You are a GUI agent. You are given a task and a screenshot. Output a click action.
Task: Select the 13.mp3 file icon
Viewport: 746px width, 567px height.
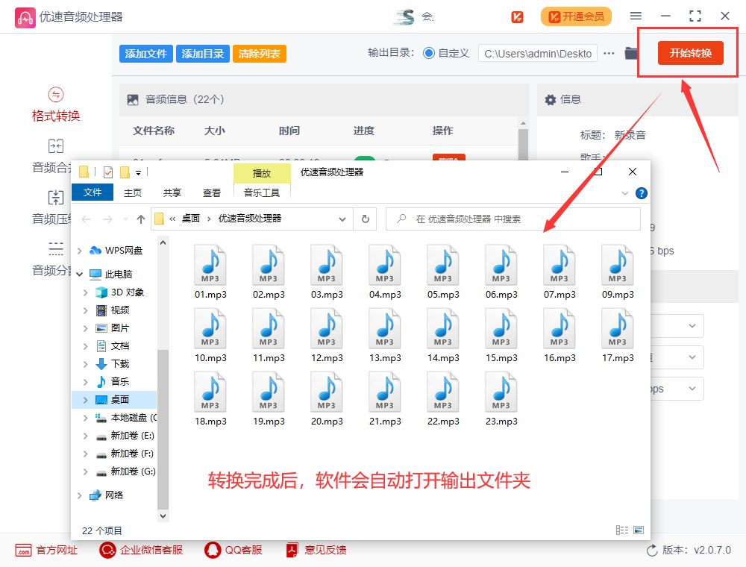click(x=385, y=328)
